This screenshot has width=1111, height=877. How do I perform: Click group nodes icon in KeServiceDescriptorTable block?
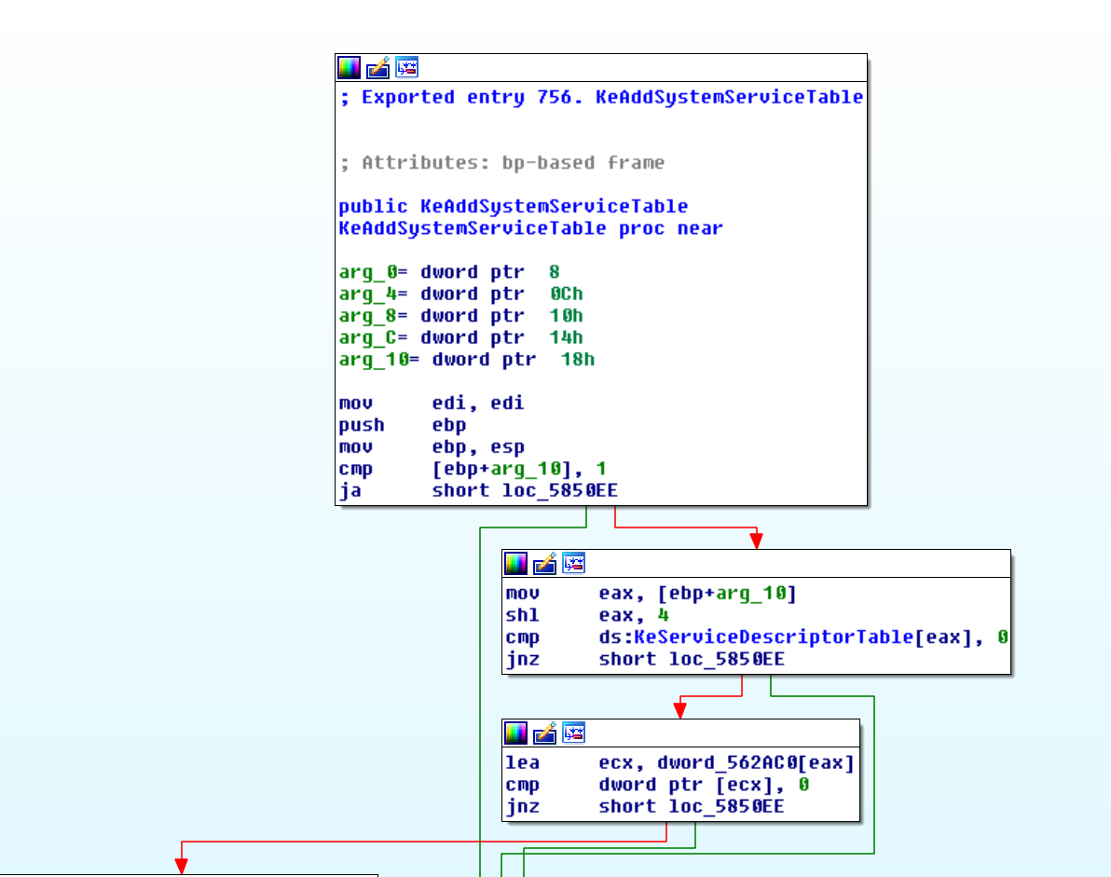tap(573, 563)
